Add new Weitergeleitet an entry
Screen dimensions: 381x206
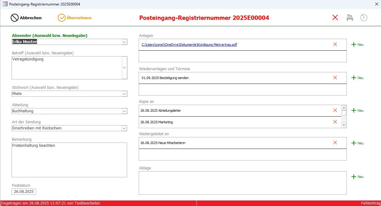point(357,143)
